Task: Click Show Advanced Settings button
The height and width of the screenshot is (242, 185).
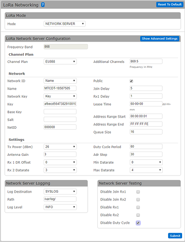Action: pos(159,39)
